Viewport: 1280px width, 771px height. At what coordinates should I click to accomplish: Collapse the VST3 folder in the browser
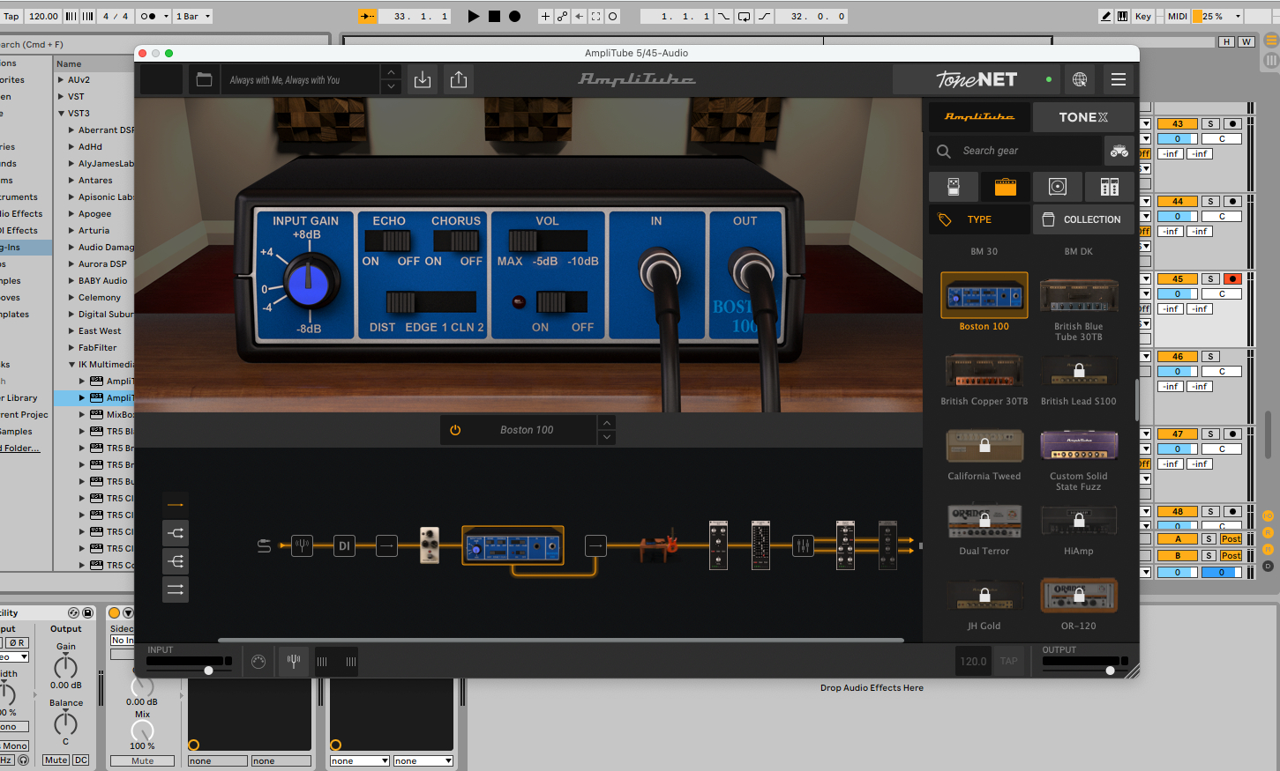point(61,113)
